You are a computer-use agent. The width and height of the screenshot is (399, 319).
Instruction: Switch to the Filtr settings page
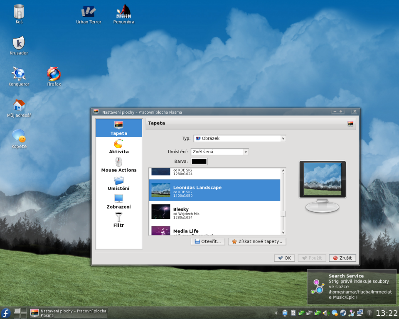click(119, 220)
